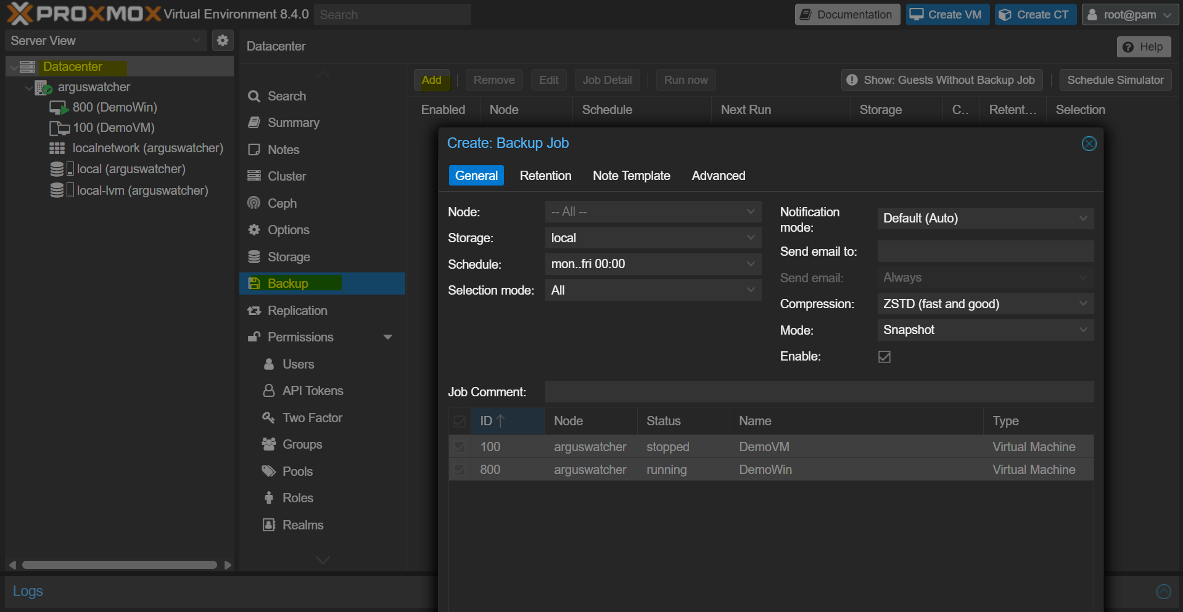This screenshot has width=1183, height=612.
Task: Toggle checkbox for guest 100 DemoVM
Action: [460, 447]
